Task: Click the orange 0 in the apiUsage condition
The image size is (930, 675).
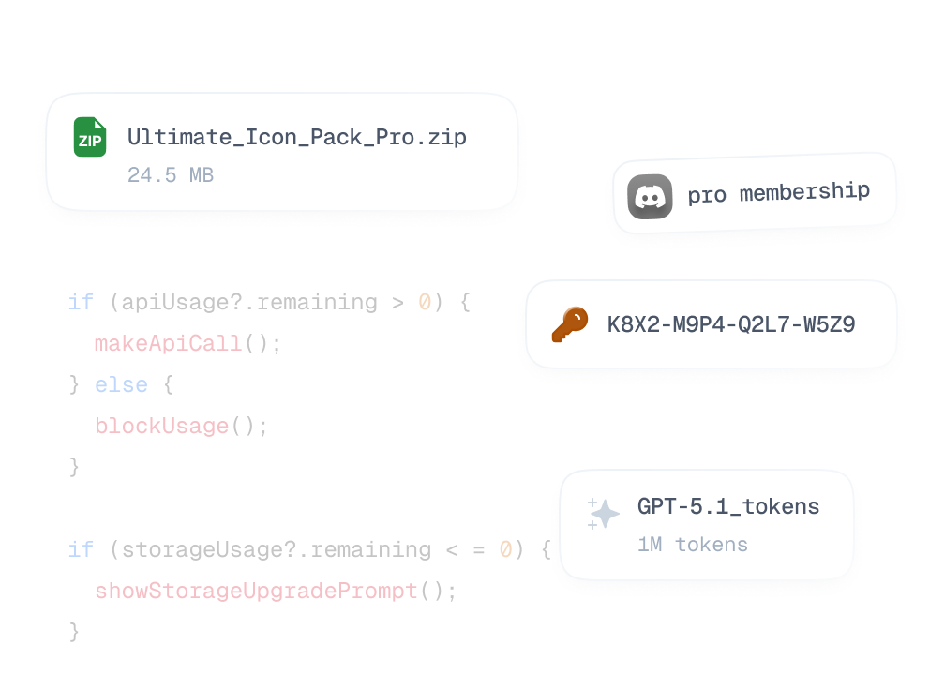Action: pos(424,303)
